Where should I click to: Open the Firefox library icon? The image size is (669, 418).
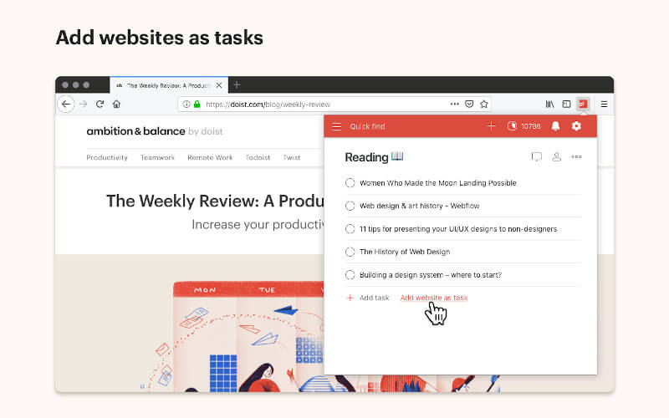549,104
